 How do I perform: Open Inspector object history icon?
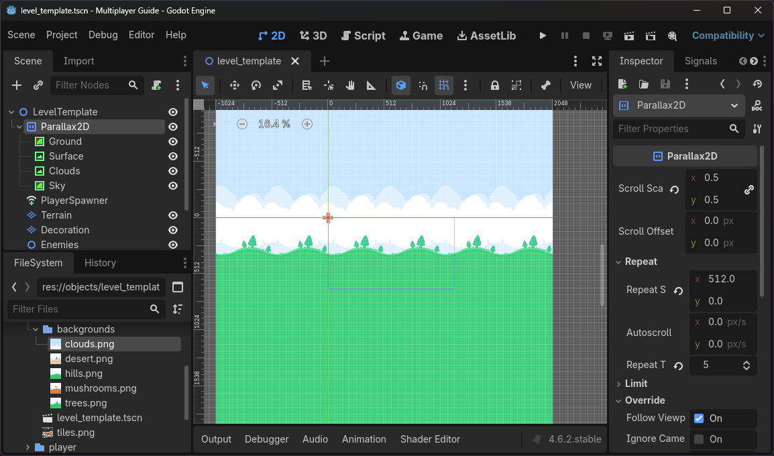click(757, 84)
